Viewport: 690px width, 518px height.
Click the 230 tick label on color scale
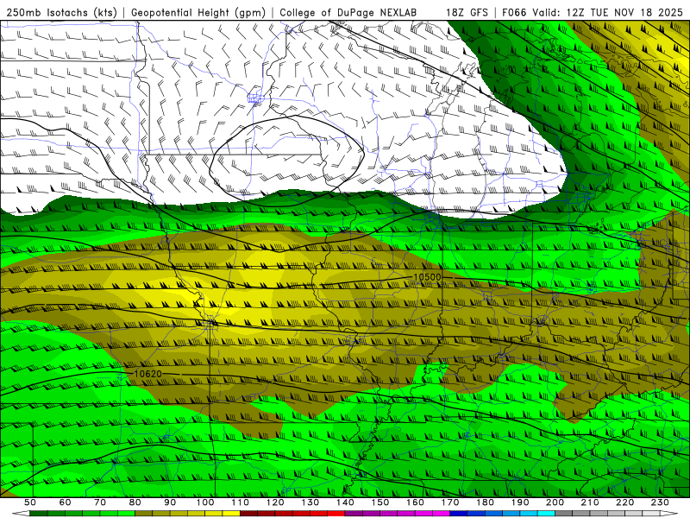point(661,502)
